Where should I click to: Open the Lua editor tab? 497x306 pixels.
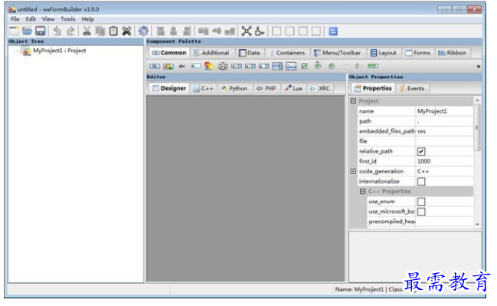click(294, 88)
